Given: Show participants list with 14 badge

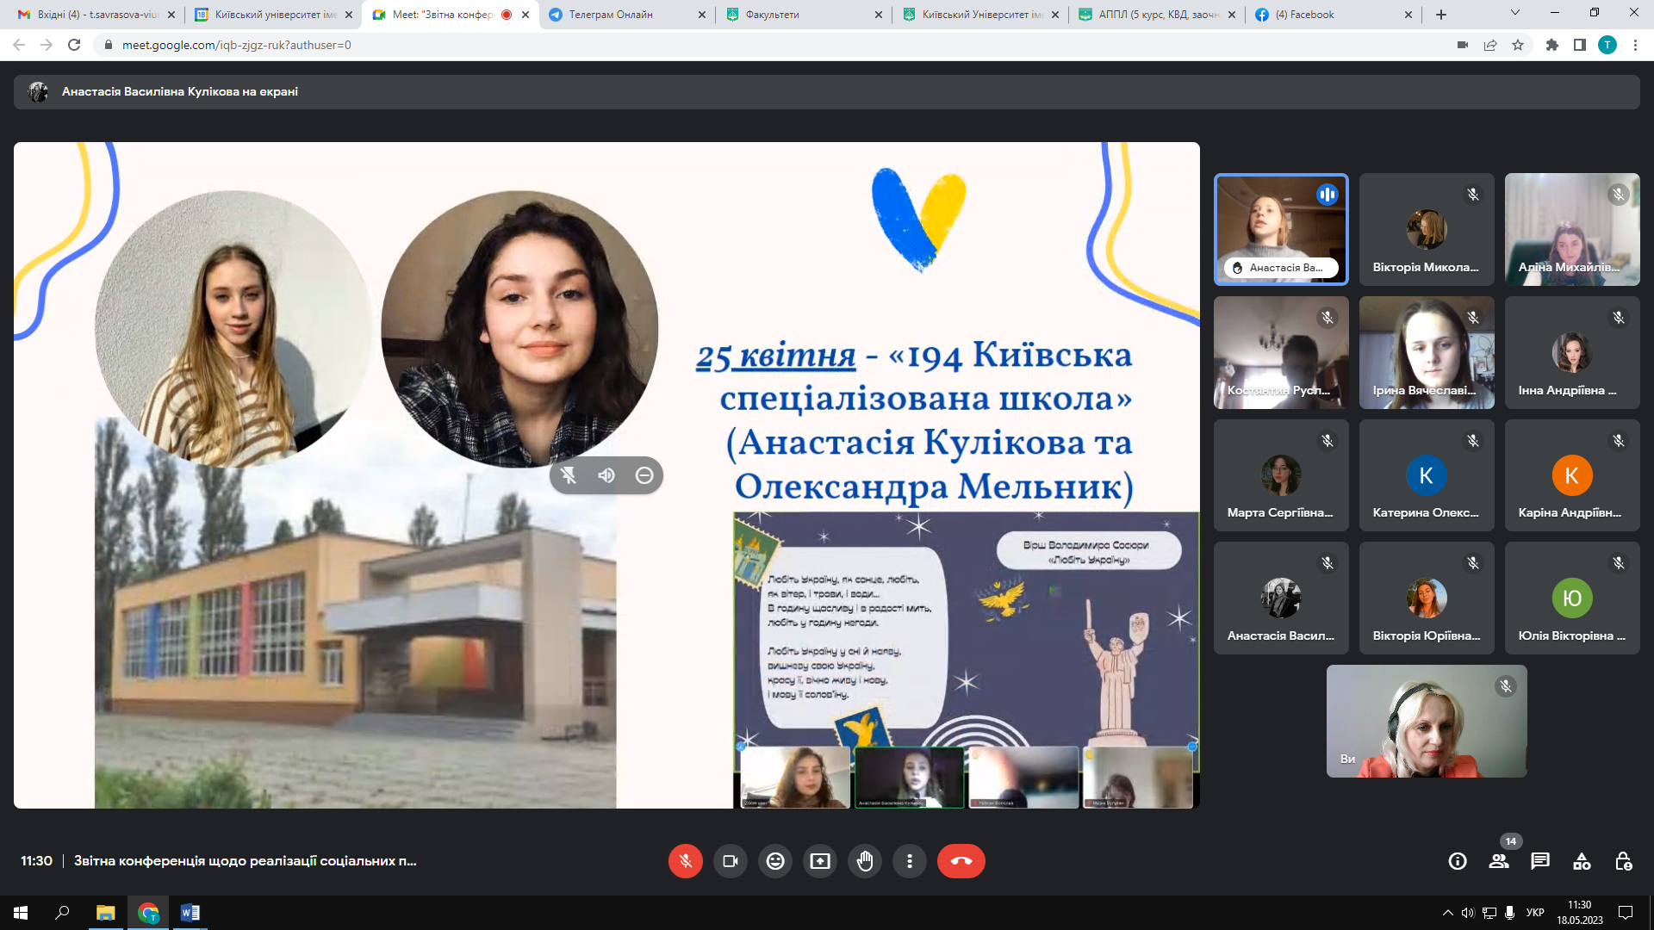Looking at the screenshot, I should click(x=1499, y=861).
